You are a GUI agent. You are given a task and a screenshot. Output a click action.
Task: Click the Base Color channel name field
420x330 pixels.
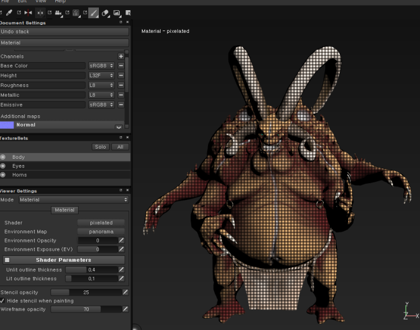[x=42, y=66]
